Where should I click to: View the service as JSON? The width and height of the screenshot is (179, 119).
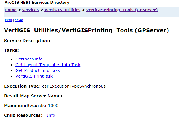pyautogui.click(x=8, y=20)
